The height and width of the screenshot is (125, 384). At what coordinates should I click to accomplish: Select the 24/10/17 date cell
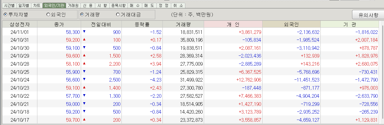click(20, 120)
